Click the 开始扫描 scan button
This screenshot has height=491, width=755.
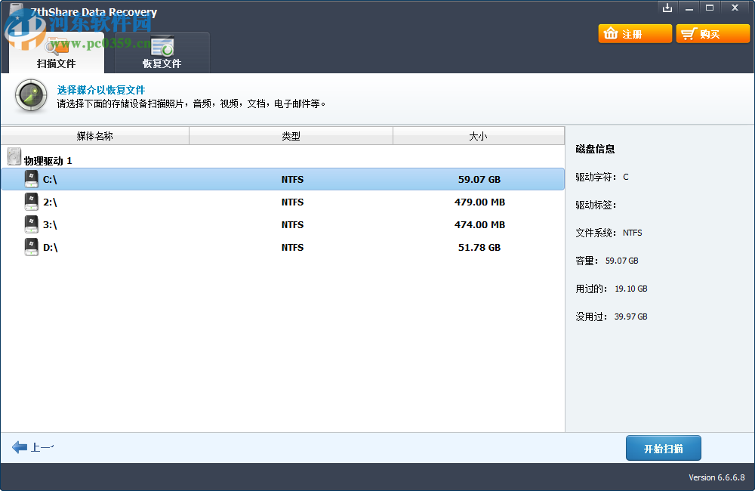pyautogui.click(x=663, y=447)
